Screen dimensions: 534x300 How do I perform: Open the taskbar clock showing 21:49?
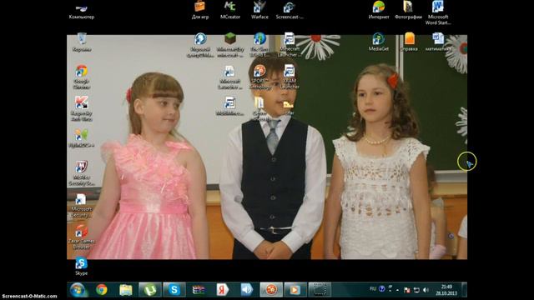click(x=446, y=290)
